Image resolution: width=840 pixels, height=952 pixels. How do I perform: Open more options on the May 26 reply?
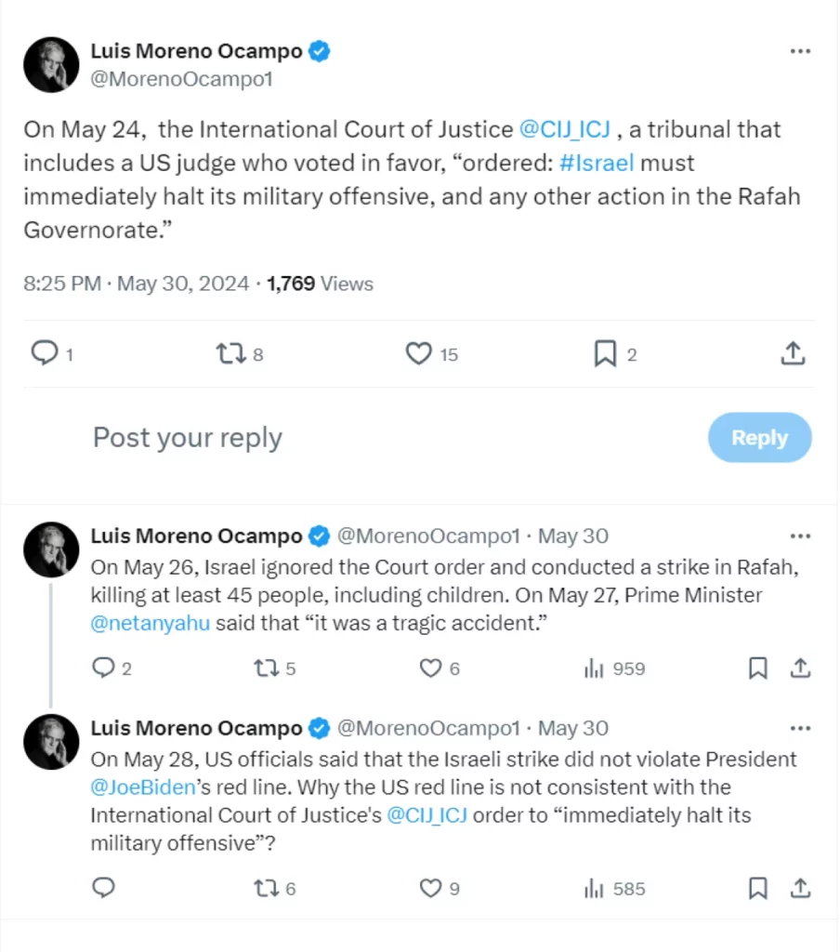coord(800,536)
